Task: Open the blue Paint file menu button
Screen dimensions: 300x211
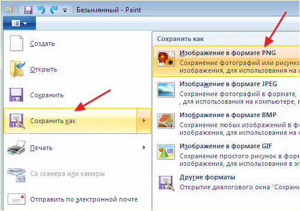Action: (x=19, y=23)
